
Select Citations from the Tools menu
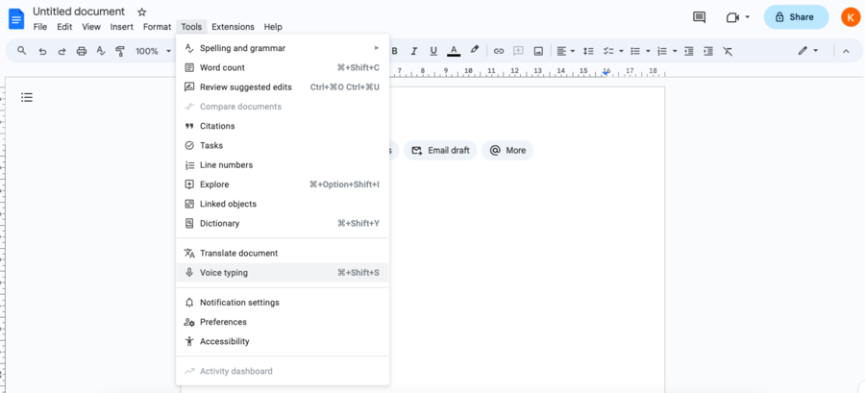283,126
